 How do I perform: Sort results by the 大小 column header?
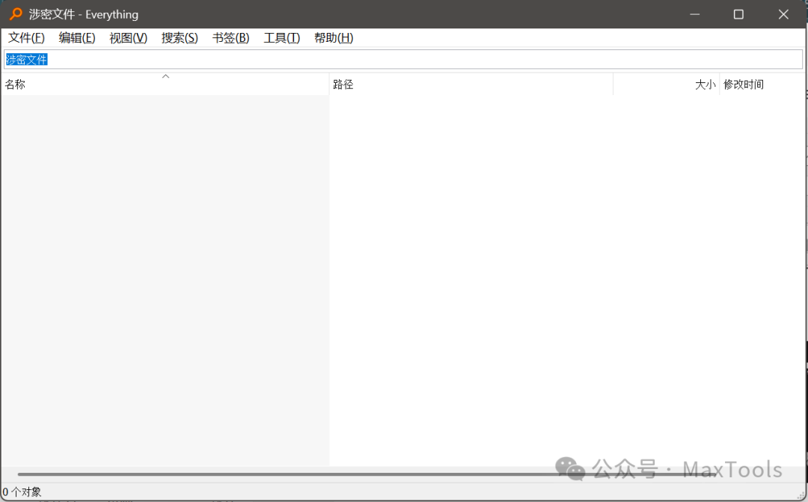667,84
